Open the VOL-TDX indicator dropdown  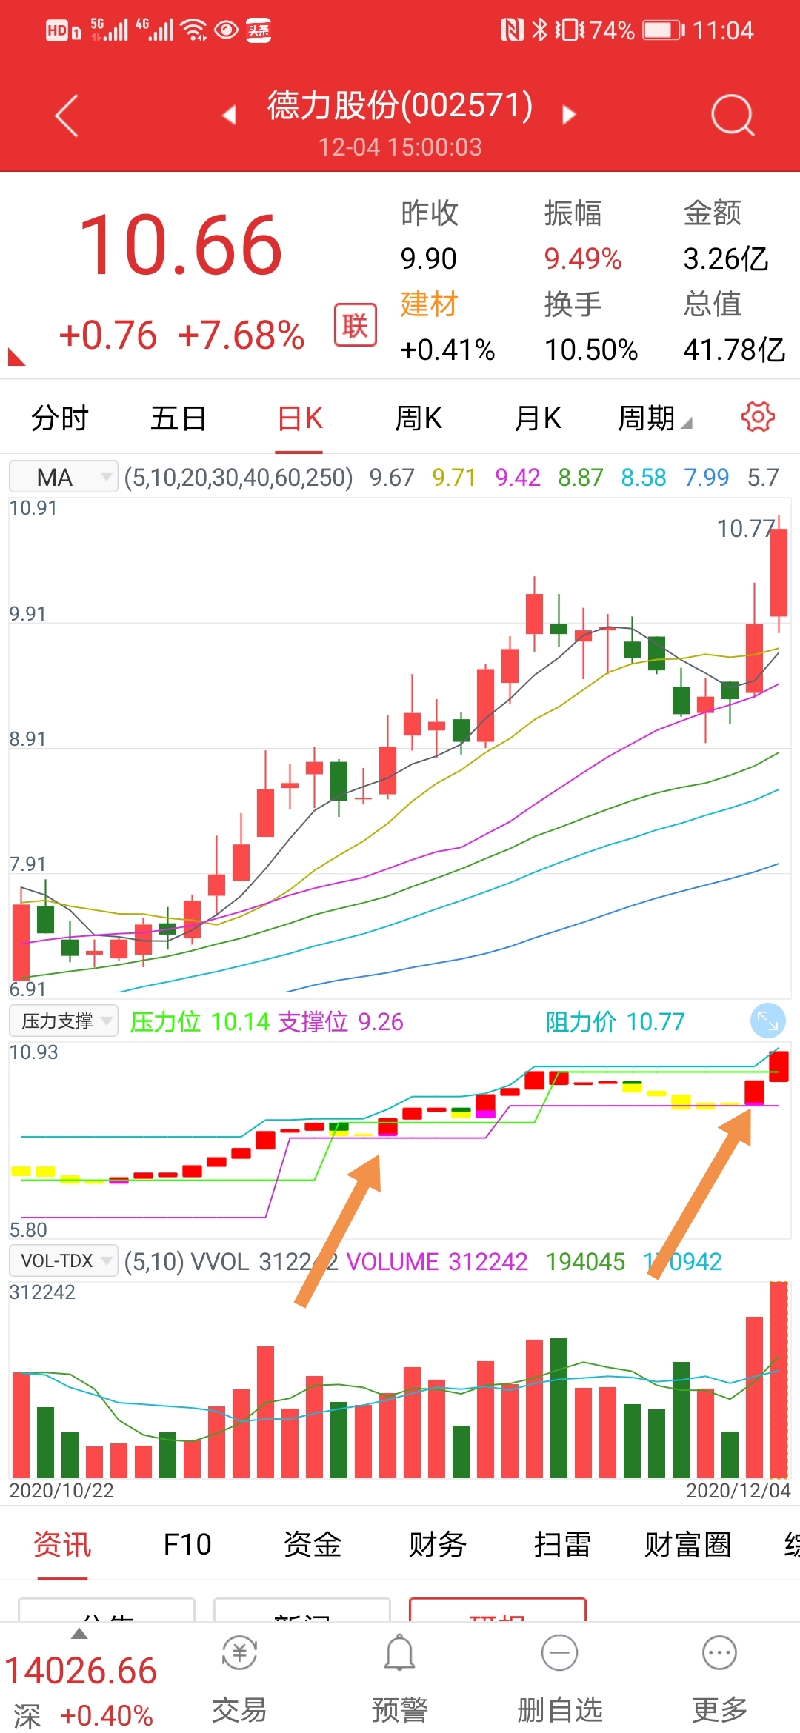click(x=64, y=1260)
